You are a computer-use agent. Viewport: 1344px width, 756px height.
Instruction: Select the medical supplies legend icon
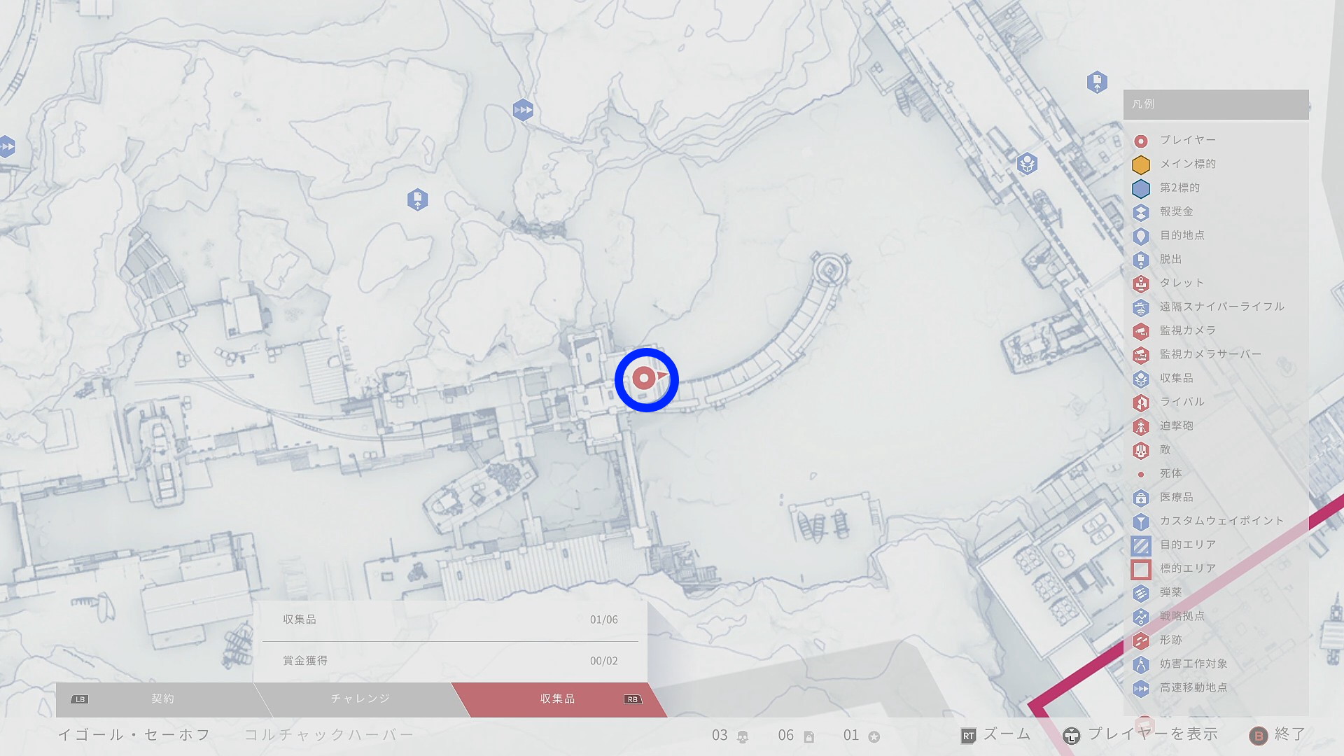click(x=1141, y=498)
